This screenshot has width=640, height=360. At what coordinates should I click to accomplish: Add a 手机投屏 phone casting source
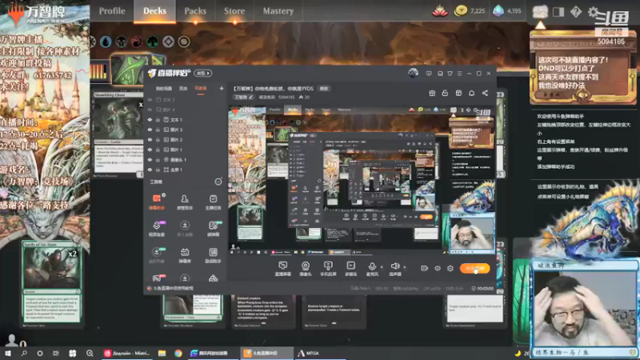point(328,269)
